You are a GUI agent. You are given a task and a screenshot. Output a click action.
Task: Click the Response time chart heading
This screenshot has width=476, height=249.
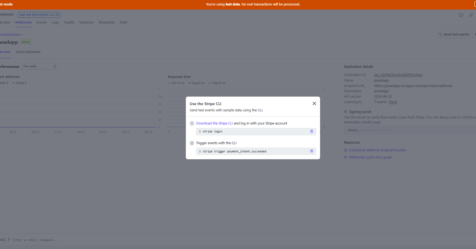point(179,77)
